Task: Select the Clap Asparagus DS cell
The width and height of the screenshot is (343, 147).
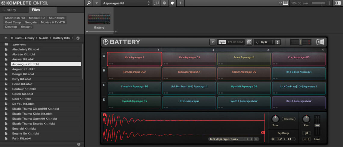Action: click(299, 59)
